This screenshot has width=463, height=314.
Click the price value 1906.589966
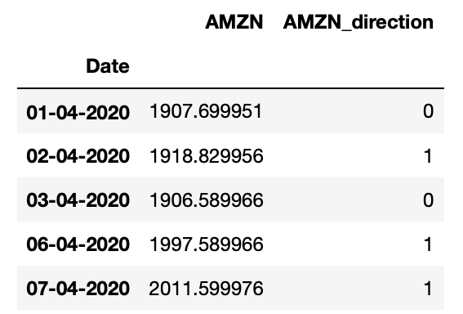point(207,200)
